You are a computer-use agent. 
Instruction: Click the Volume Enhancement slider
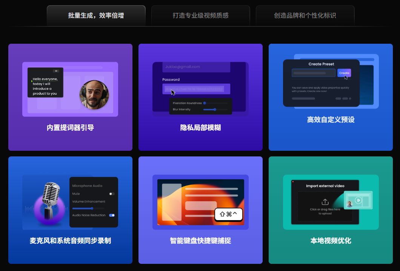[92, 208]
